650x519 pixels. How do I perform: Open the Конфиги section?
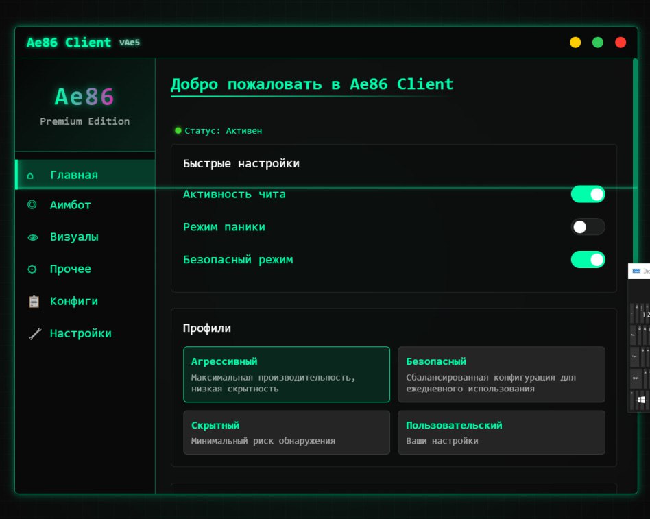pos(86,302)
